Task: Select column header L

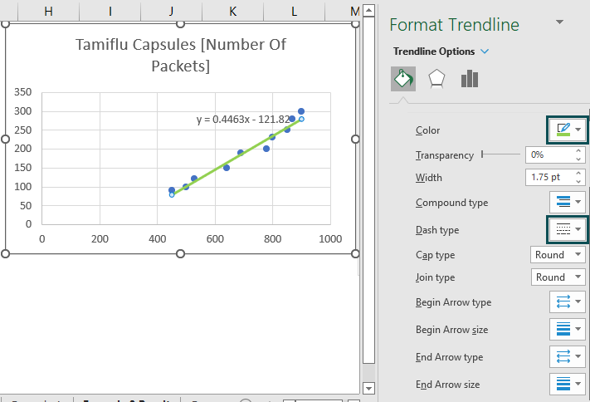Action: (x=295, y=11)
